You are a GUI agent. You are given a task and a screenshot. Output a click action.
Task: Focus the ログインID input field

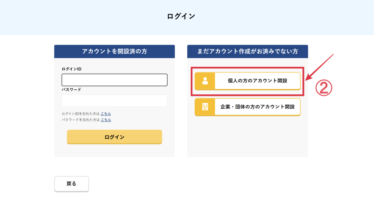[x=114, y=80]
